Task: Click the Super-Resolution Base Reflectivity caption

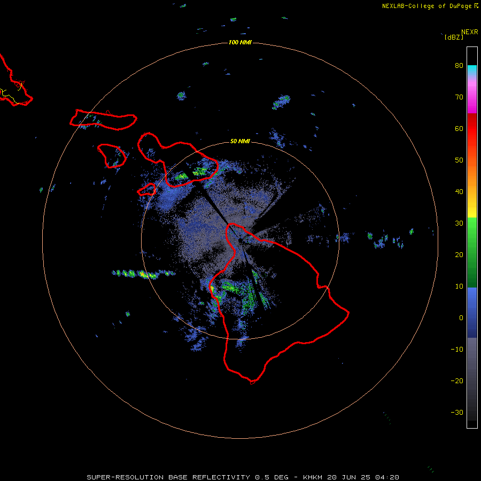Action: 243,477
